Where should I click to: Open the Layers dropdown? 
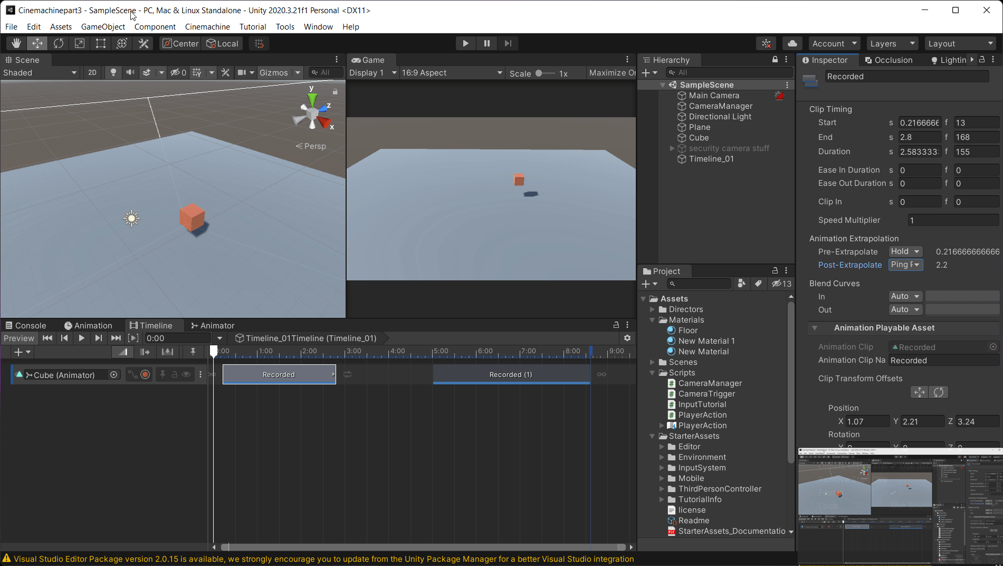click(x=892, y=43)
